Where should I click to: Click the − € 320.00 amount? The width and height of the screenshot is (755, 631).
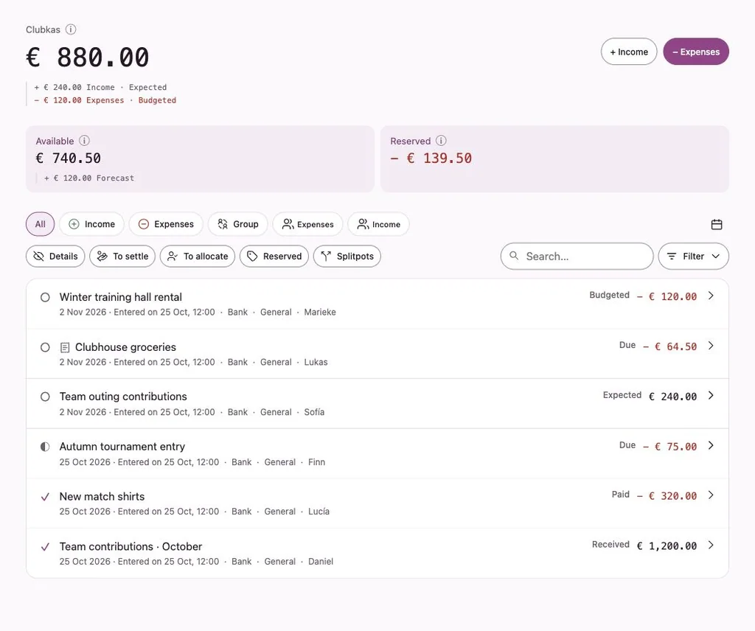667,496
